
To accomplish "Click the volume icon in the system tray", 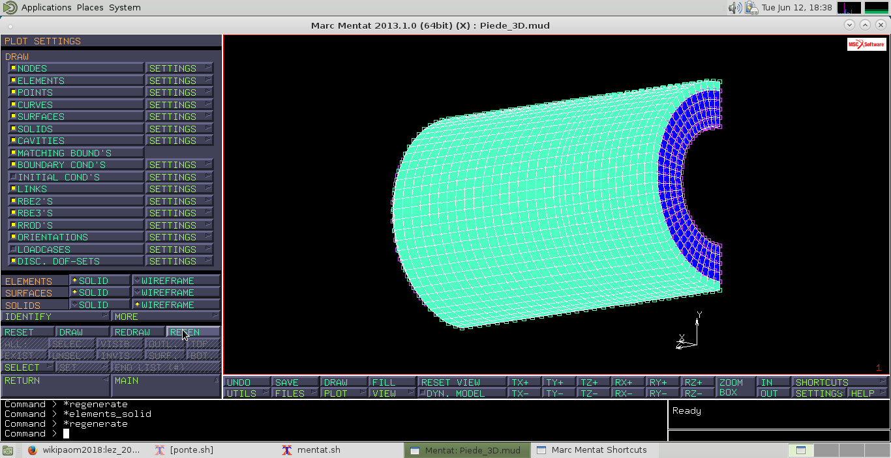I will click(x=734, y=8).
